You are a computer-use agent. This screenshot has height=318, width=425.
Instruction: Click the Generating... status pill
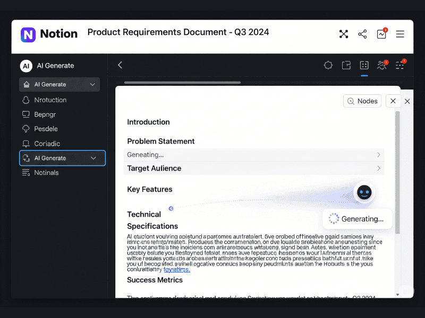pos(357,219)
